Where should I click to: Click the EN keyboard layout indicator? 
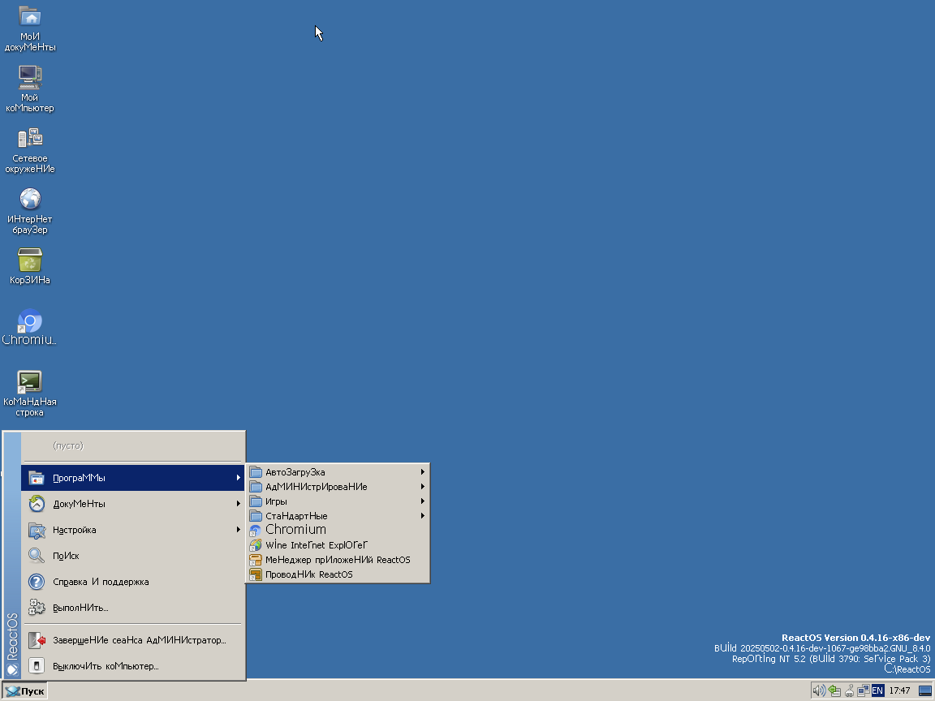[877, 691]
